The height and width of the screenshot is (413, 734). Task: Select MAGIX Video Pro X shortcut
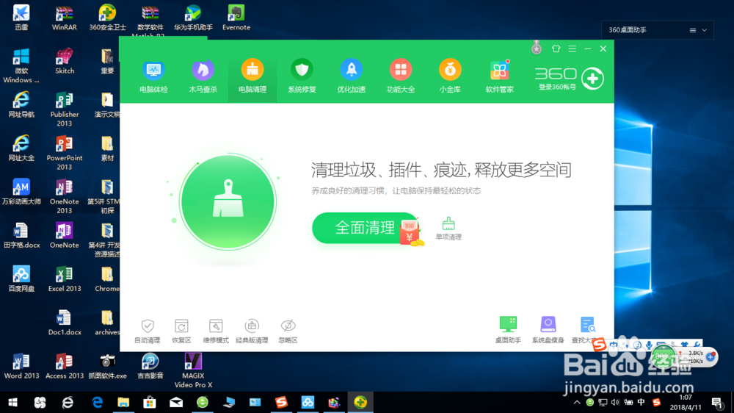(193, 371)
